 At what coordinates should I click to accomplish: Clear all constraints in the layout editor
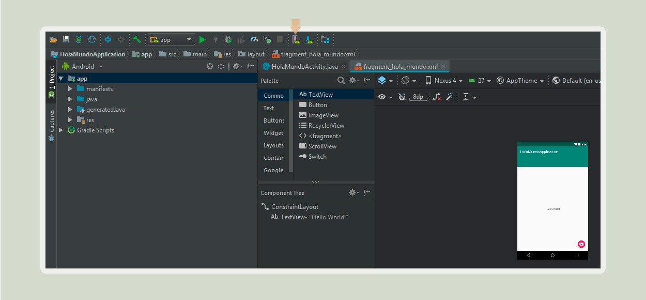(437, 97)
